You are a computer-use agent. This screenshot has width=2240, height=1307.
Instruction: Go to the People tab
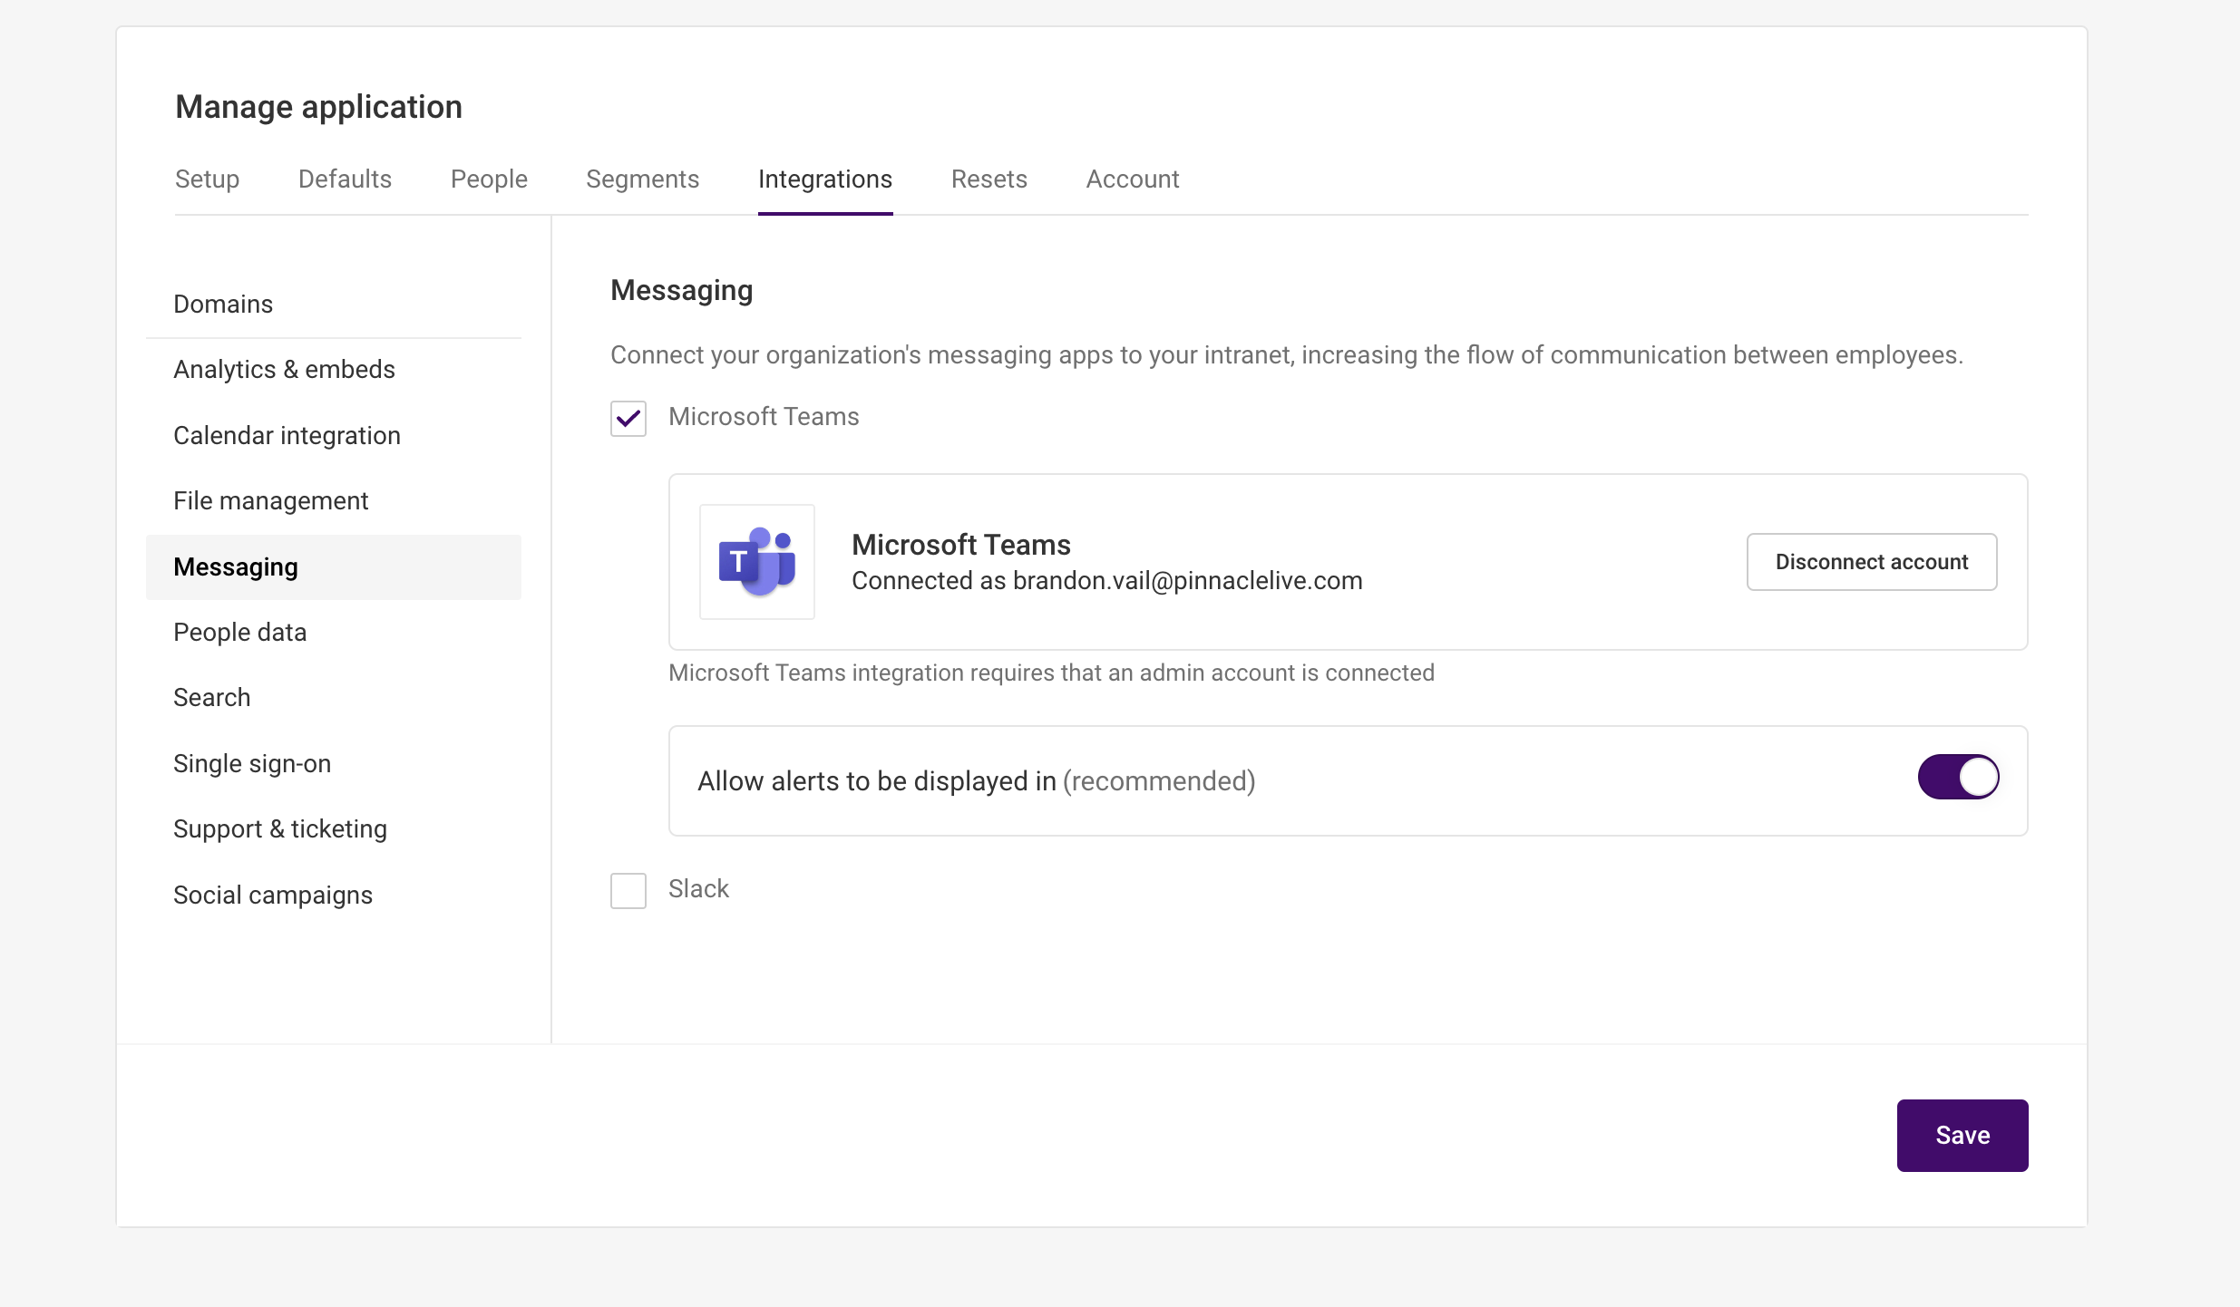489,179
